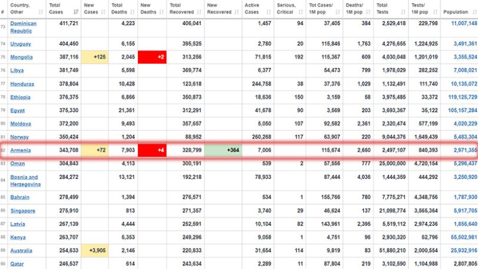This screenshot has width=478, height=269.
Task: Select Latvia total recovered 252,591
Action: click(192, 224)
